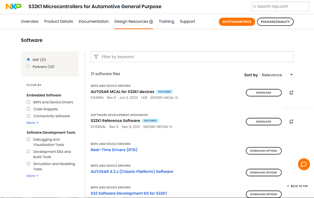Screen dimensions: 314x198
Task: Click the Design Resources info icon
Action: [x=151, y=22]
